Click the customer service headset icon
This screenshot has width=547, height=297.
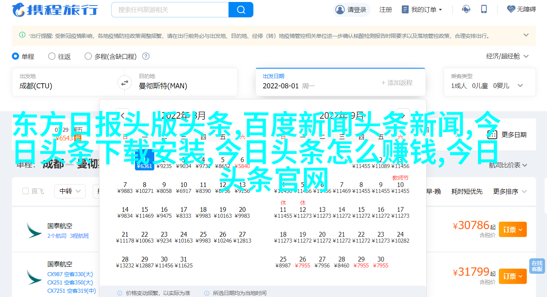click(466, 9)
